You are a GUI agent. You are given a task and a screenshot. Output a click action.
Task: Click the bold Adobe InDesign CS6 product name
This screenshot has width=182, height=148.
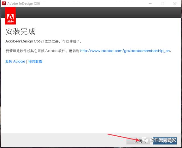(x=23, y=41)
